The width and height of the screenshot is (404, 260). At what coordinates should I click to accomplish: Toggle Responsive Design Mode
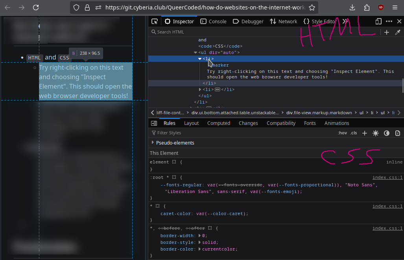click(378, 21)
